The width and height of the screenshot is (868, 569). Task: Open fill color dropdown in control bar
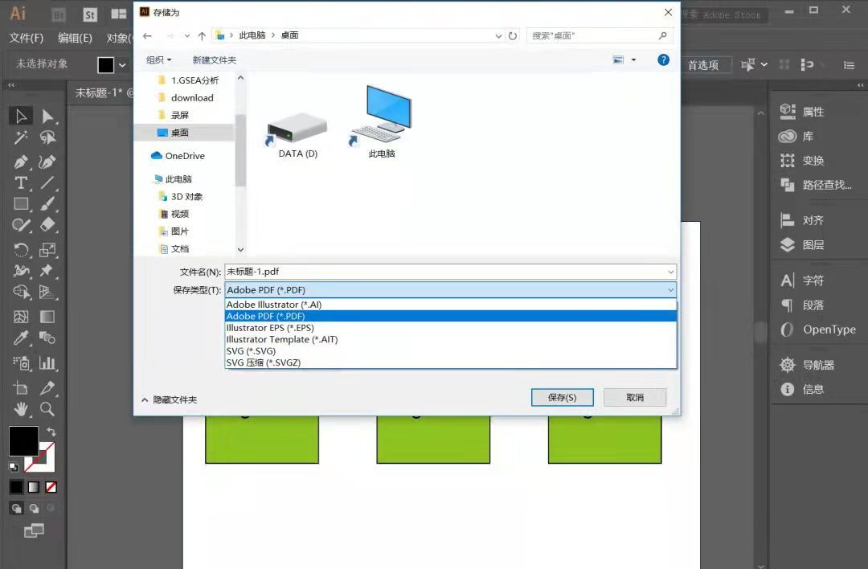tap(122, 65)
